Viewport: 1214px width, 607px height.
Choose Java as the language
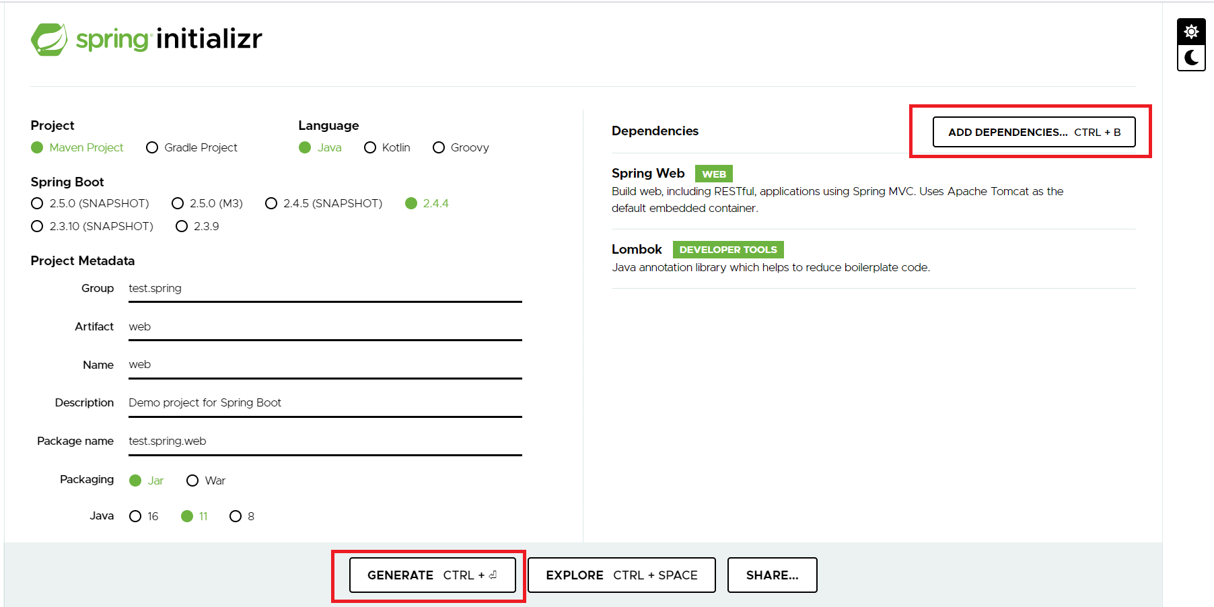(320, 147)
